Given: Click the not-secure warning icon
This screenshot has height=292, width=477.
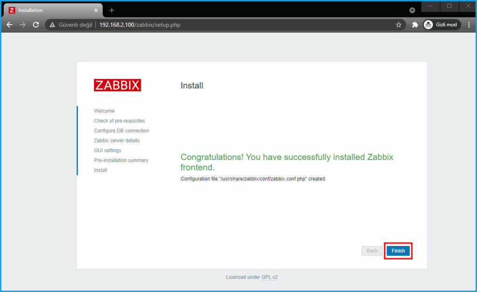Looking at the screenshot, I should [52, 25].
